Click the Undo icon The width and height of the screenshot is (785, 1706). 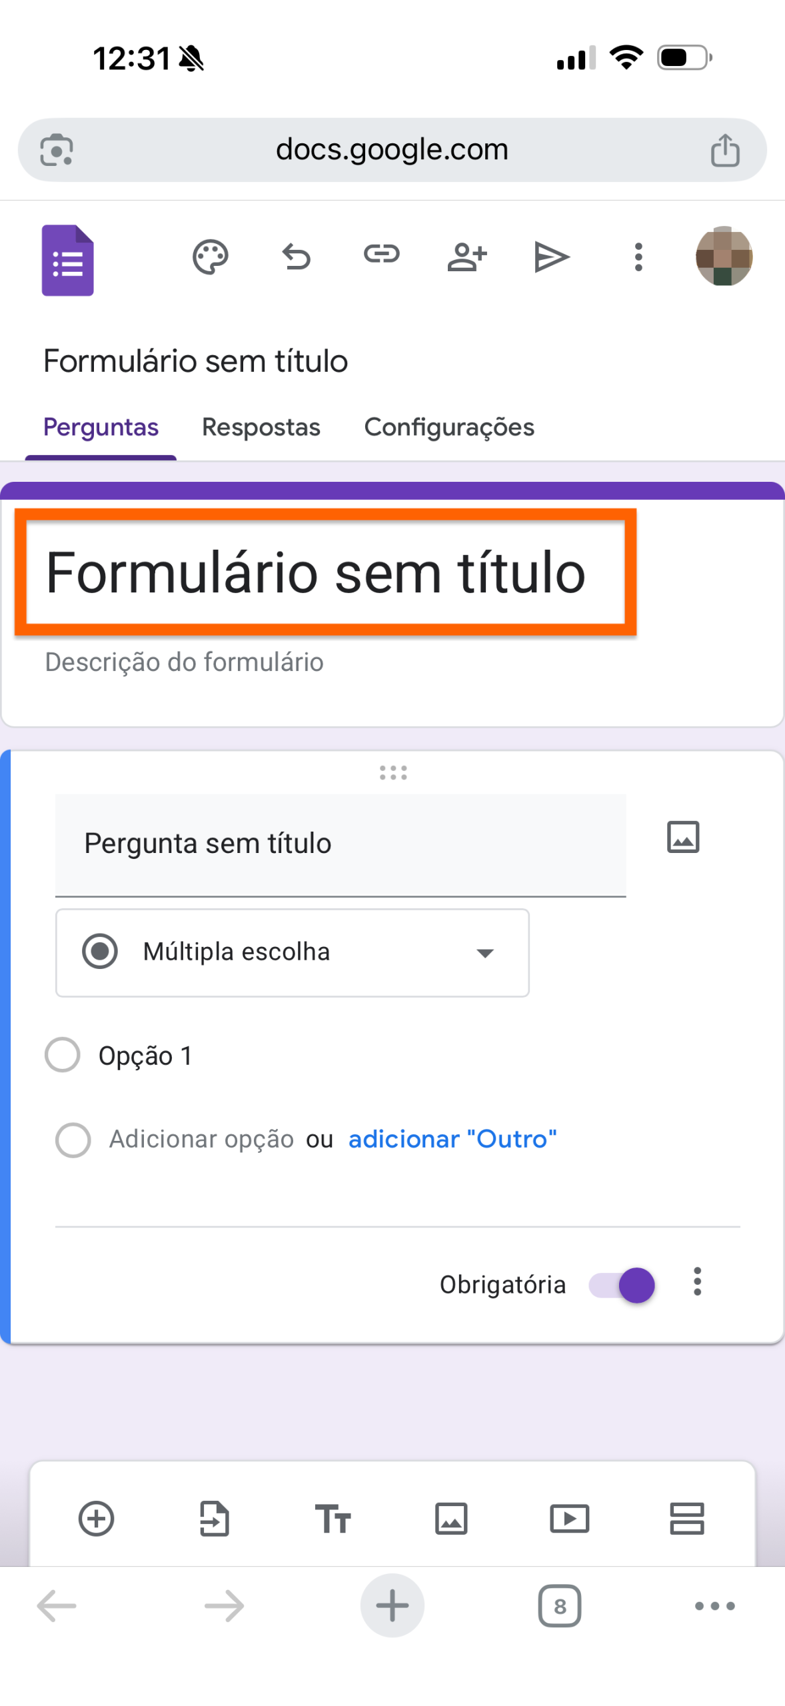pos(295,256)
